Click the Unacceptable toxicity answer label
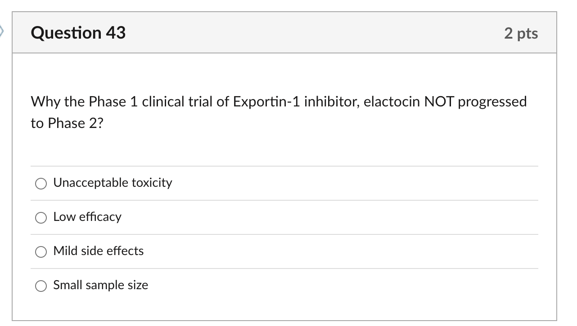 tap(112, 183)
